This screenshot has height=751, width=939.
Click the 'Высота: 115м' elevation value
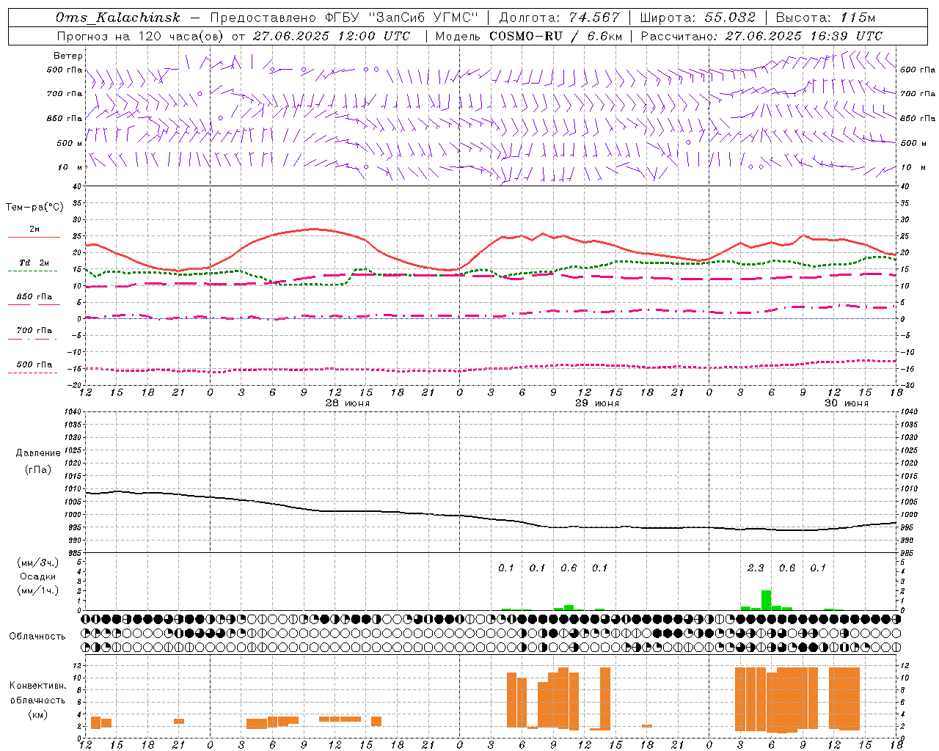click(x=825, y=18)
